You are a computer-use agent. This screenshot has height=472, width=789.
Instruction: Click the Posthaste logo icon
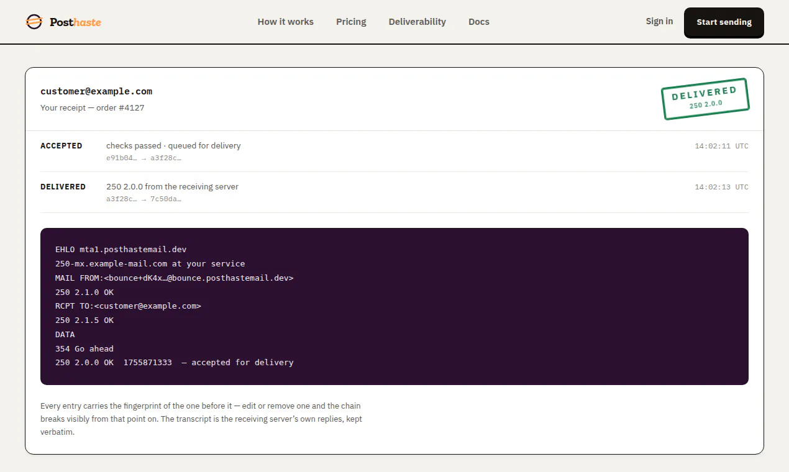tap(34, 22)
